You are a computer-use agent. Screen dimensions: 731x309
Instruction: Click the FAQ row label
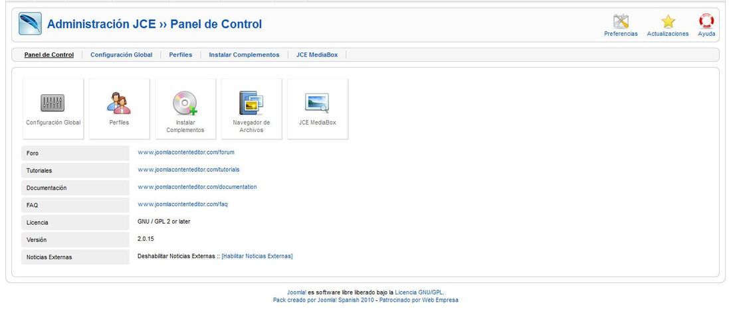[x=32, y=205]
